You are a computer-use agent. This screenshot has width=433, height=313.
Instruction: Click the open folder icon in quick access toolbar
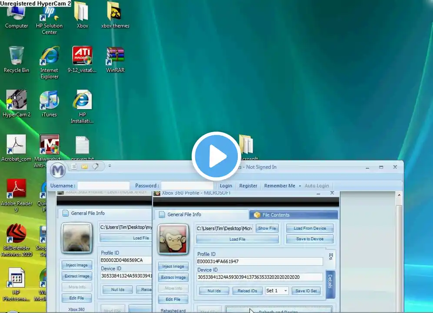click(x=84, y=166)
